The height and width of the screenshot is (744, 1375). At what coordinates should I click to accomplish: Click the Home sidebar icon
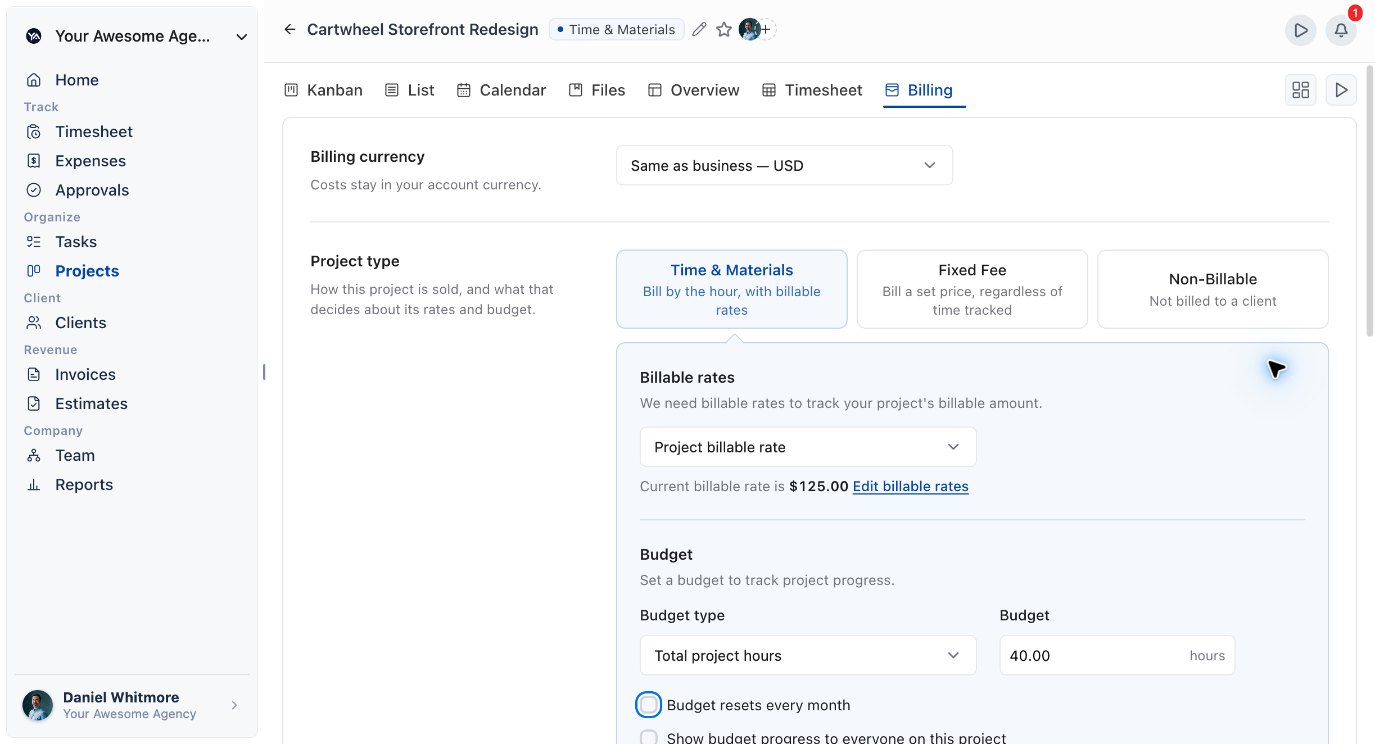pos(34,80)
